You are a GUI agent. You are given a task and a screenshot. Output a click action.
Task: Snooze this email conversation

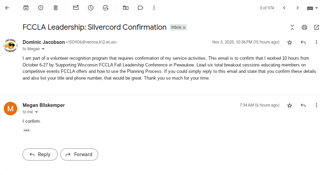tap(91, 8)
